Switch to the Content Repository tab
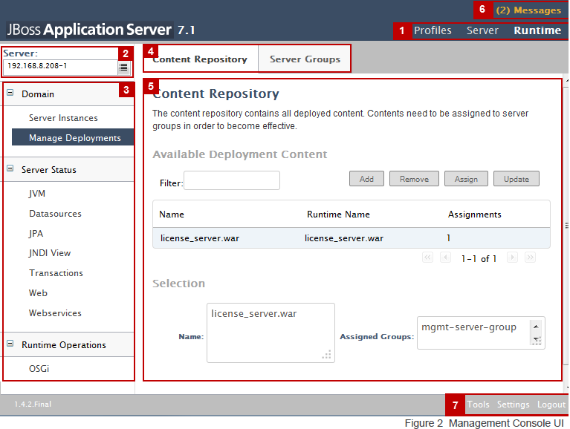Viewport: 570px width, 429px height. click(x=201, y=59)
